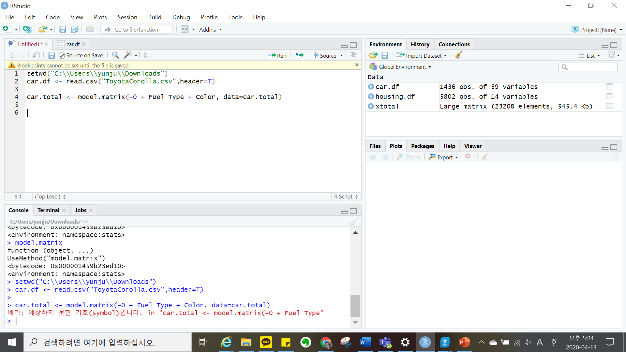Click the document outline icon in editor
The image size is (626, 352).
(x=353, y=55)
